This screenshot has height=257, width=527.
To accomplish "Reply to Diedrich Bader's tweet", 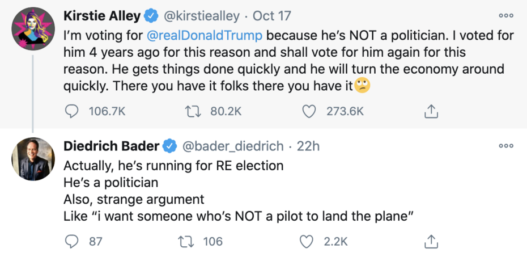I will (71, 242).
